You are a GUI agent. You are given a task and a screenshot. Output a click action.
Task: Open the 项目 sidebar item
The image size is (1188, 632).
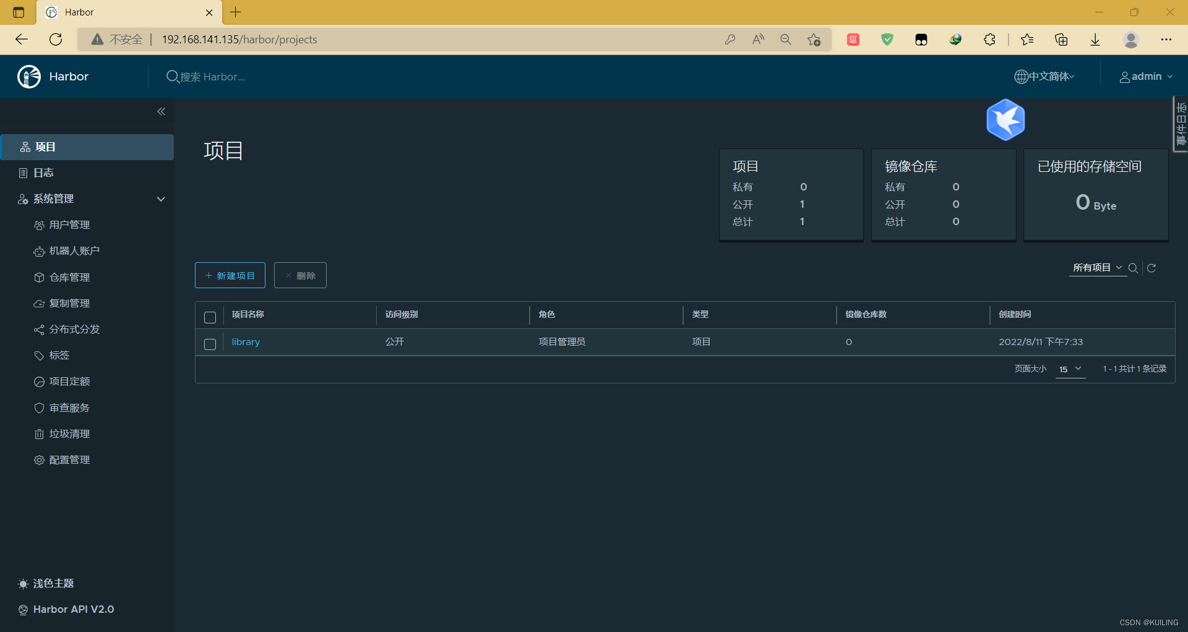(x=87, y=147)
